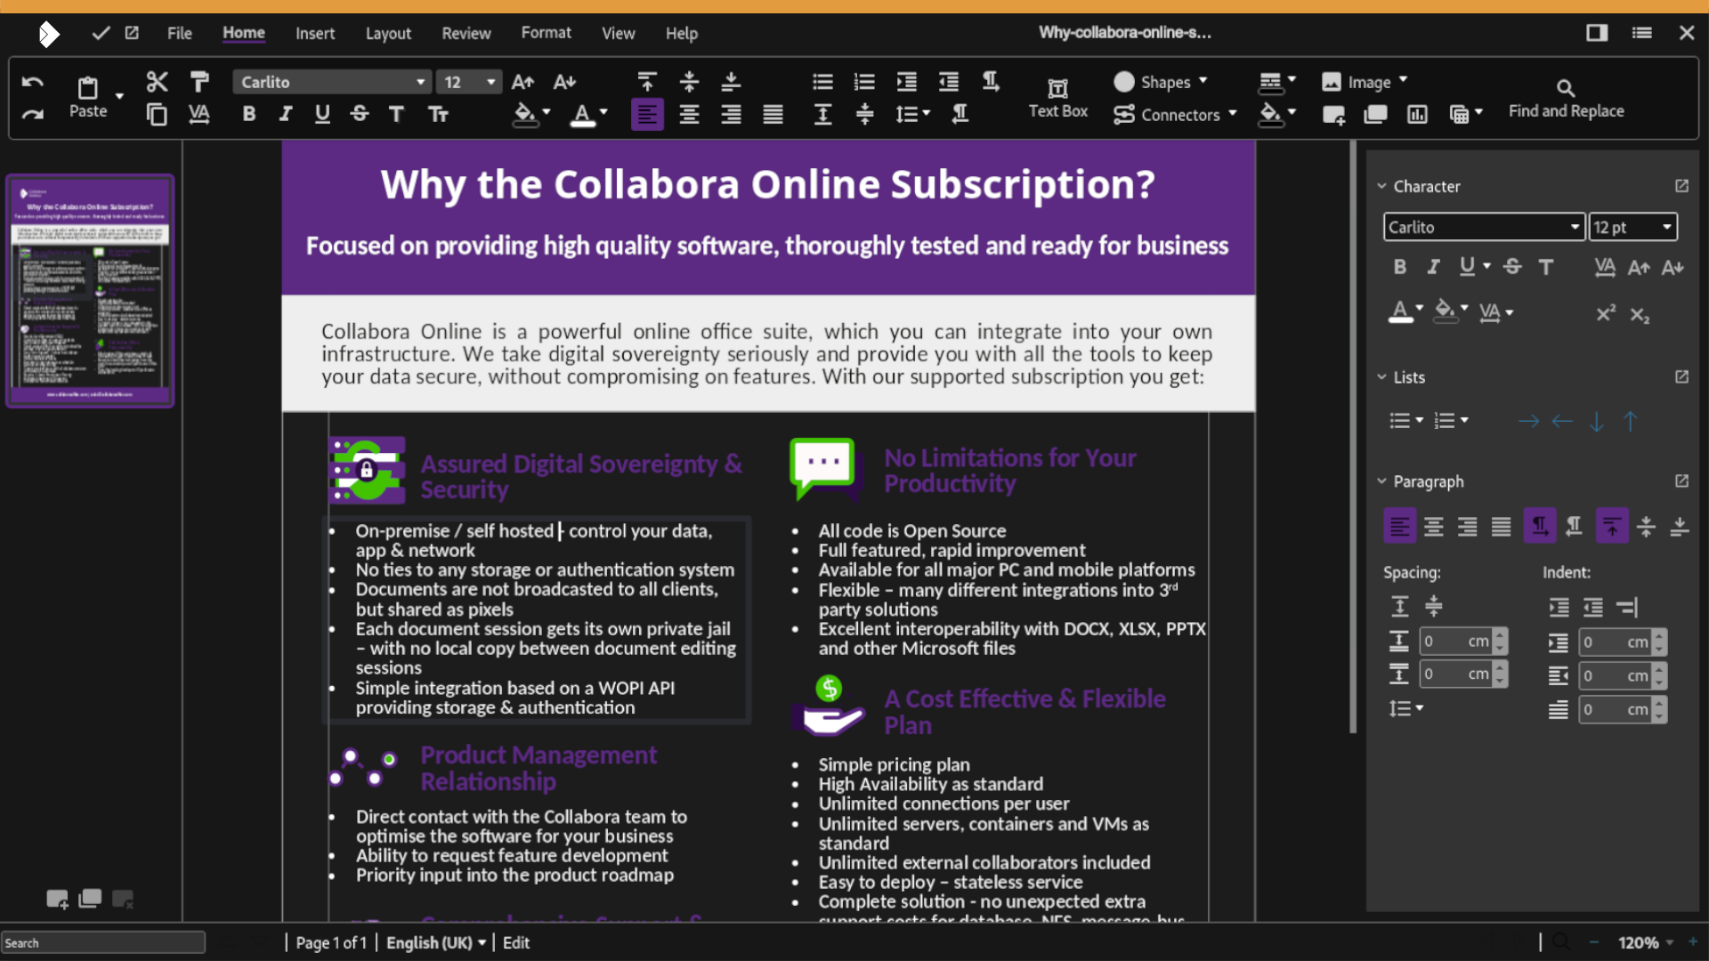Open the Font Name dropdown in toolbar
Image resolution: width=1709 pixels, height=961 pixels.
[420, 82]
